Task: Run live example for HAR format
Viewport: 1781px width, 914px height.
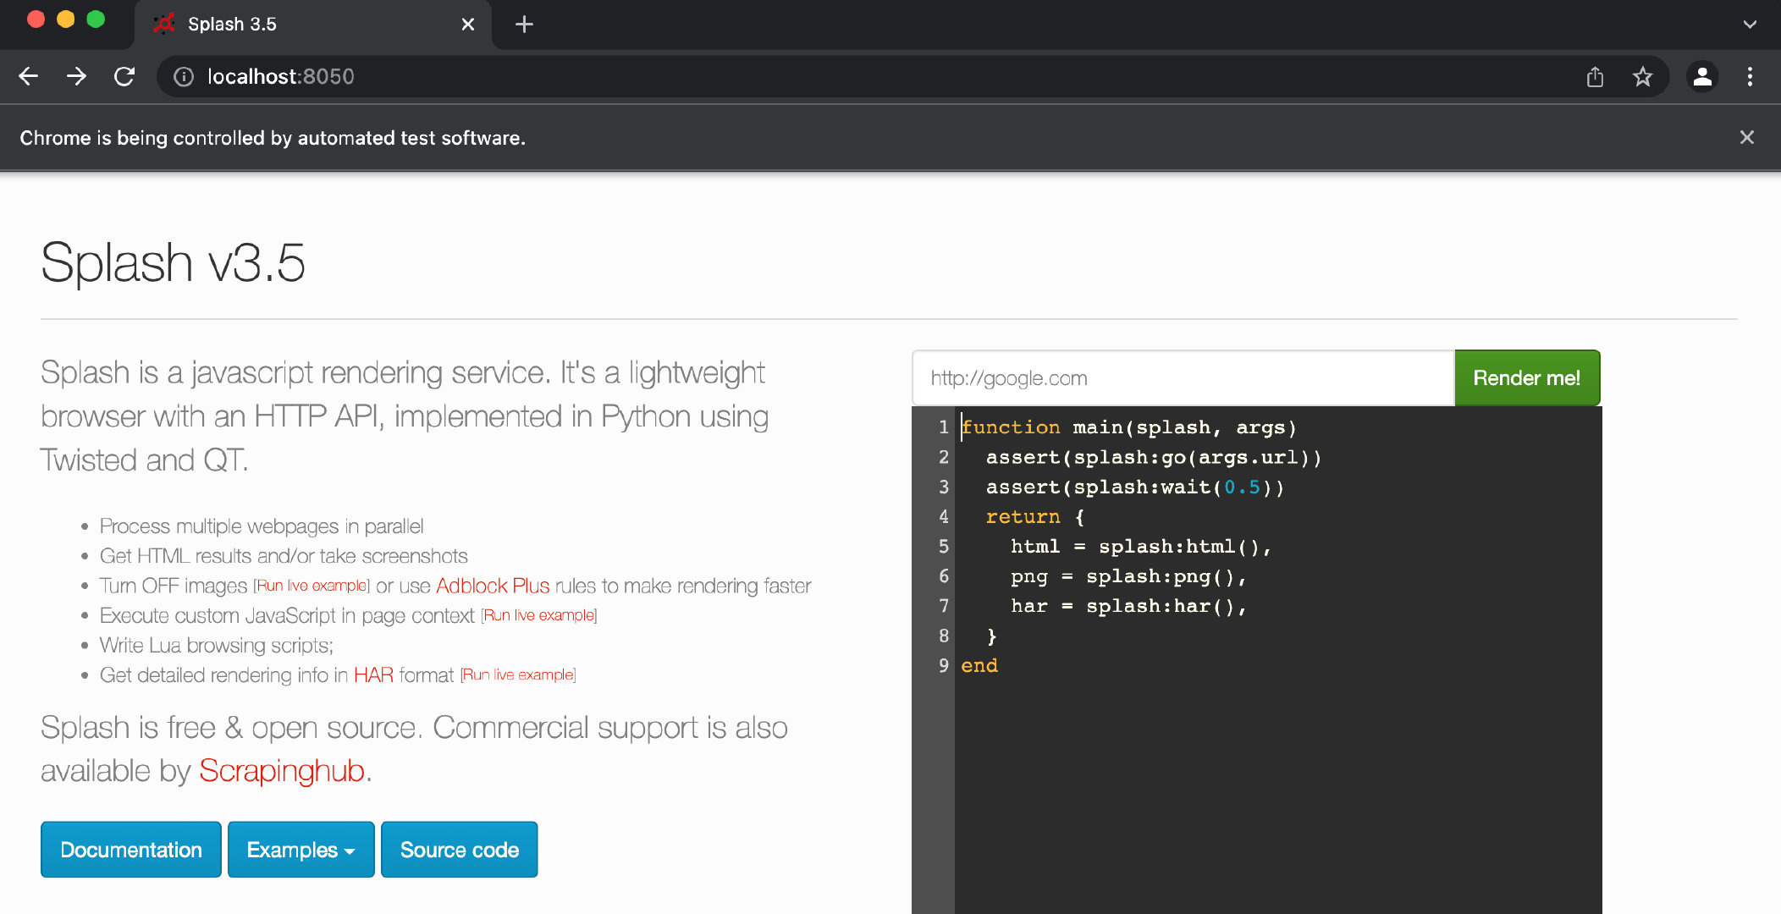Action: [x=518, y=674]
